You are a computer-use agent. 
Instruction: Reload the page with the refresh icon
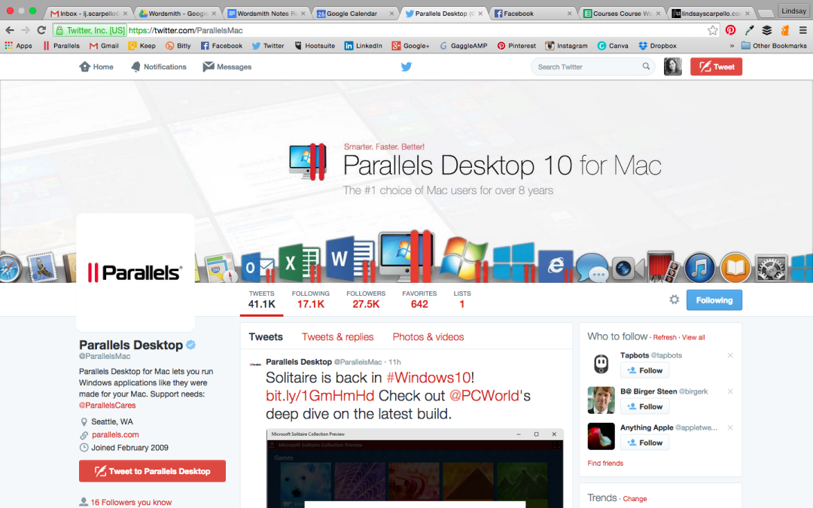click(41, 30)
